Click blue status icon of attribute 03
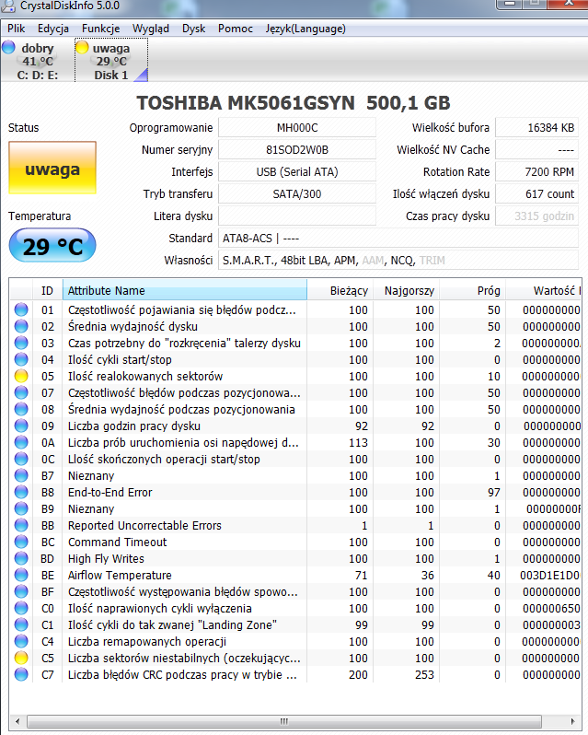The height and width of the screenshot is (735, 588). (x=21, y=344)
